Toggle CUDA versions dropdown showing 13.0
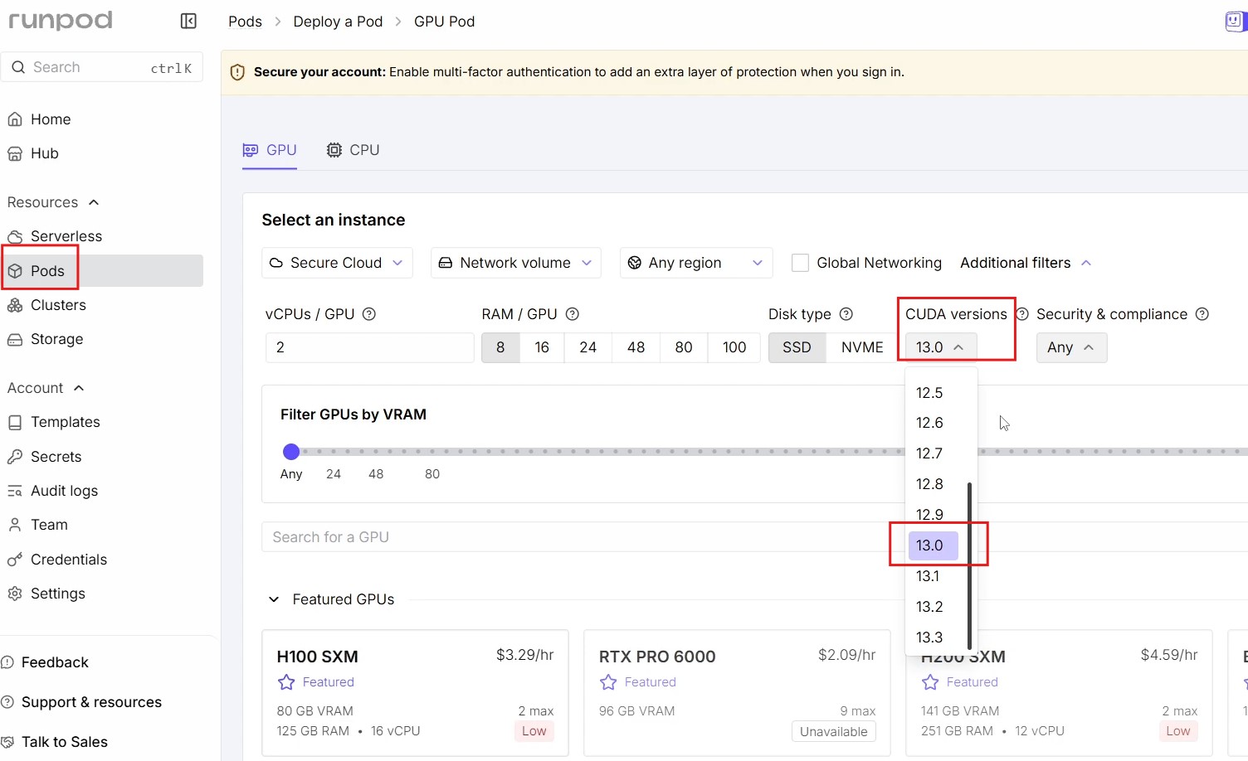1248x761 pixels. tap(941, 347)
